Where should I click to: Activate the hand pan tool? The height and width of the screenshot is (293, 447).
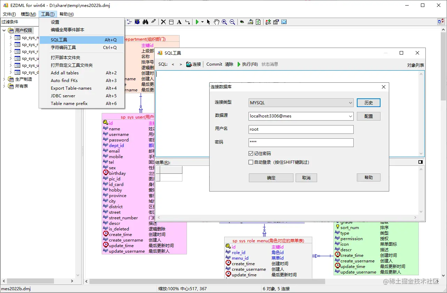(x=216, y=22)
